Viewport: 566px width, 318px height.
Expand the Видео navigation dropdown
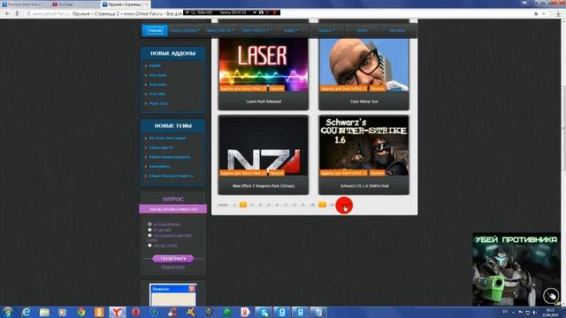pyautogui.click(x=291, y=31)
